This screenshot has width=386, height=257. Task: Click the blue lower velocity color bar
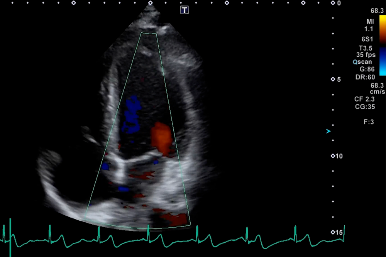click(382, 61)
